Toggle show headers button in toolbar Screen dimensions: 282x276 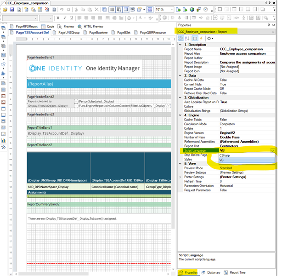point(126,10)
